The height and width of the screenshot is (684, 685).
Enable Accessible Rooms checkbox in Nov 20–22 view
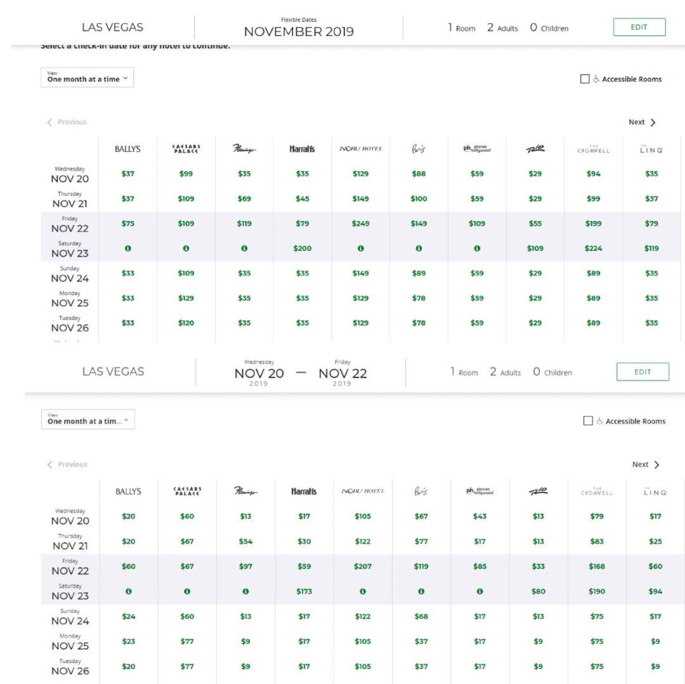tap(588, 421)
